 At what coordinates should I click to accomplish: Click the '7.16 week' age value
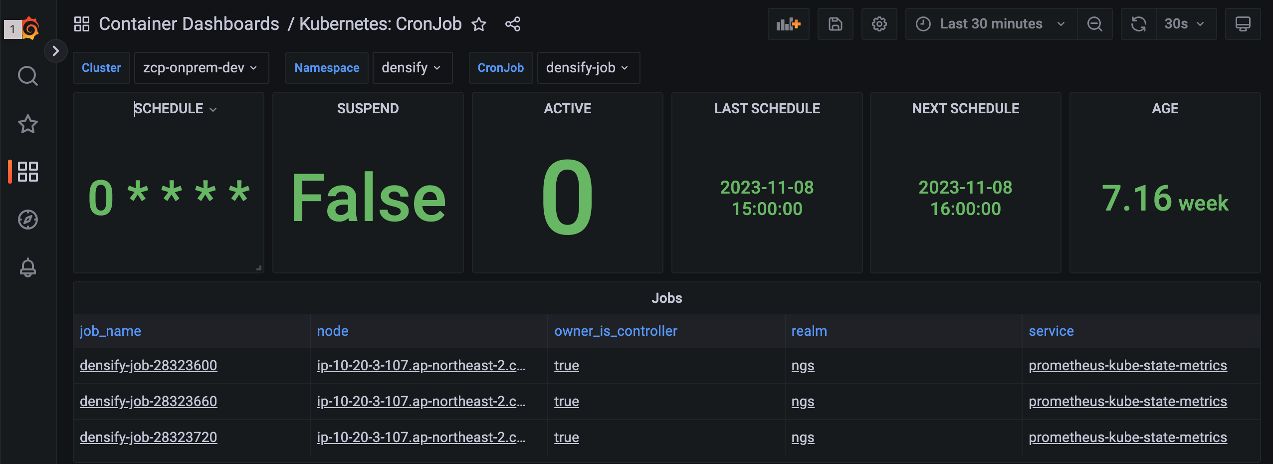pos(1165,199)
